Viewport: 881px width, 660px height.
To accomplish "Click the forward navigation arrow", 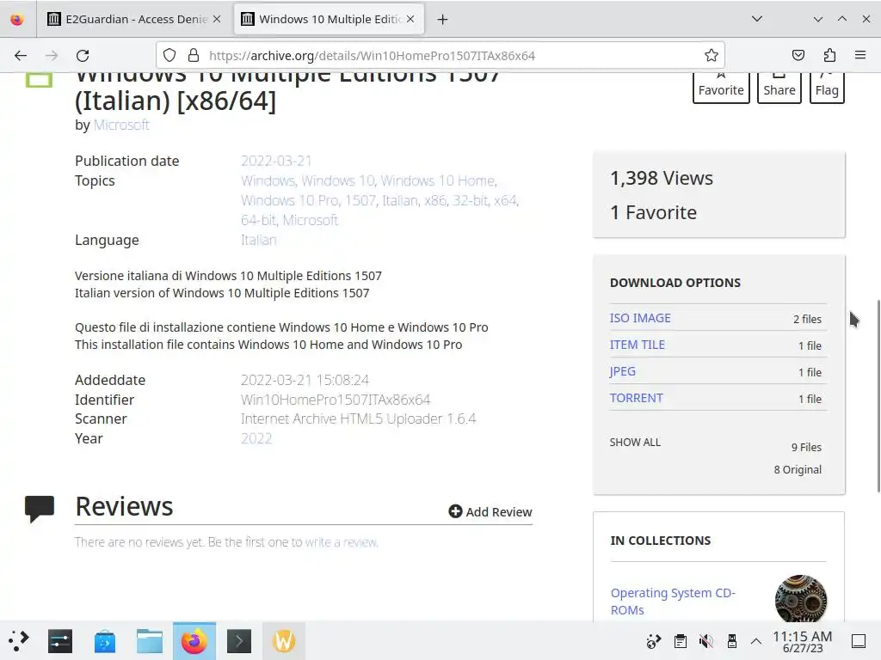I will pos(52,56).
